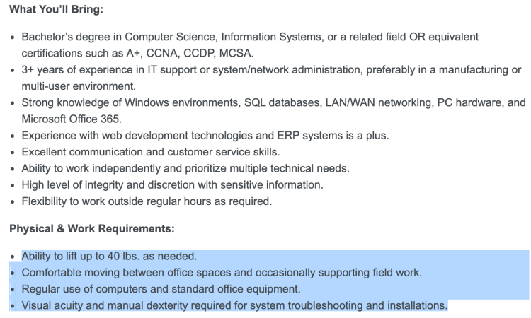
Task: Click the Ability to work independently bullet
Action: 185,168
